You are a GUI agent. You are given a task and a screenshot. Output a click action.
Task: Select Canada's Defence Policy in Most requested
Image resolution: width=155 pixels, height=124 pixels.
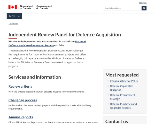coord(124,81)
